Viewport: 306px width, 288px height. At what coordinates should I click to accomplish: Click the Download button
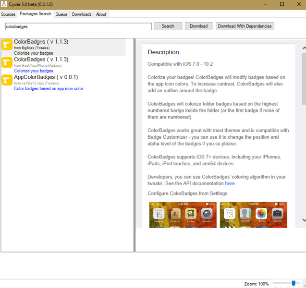coord(198,26)
